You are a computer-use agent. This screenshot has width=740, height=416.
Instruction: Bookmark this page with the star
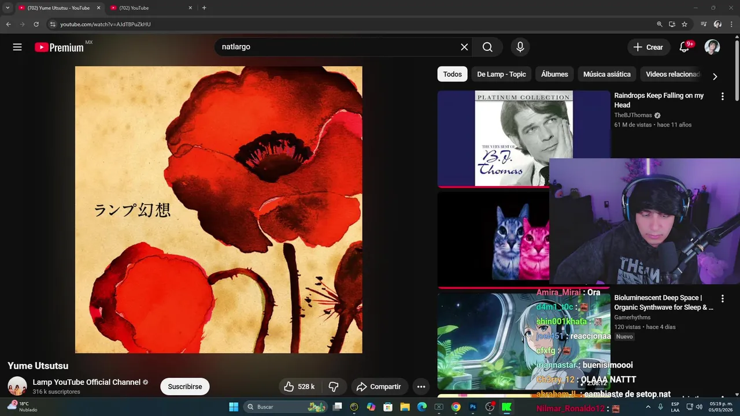point(684,24)
